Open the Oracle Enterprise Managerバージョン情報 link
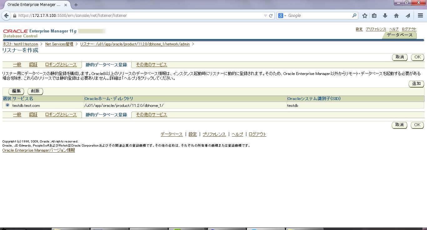427x230 pixels. pos(39,150)
